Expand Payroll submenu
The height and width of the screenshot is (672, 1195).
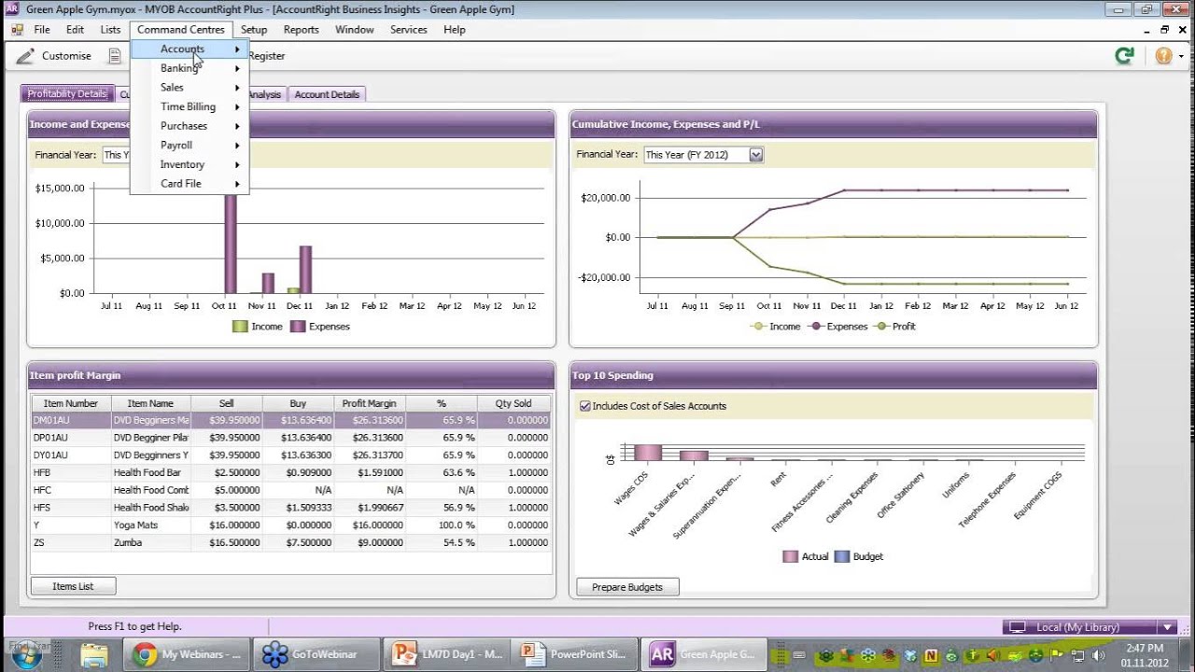point(190,146)
